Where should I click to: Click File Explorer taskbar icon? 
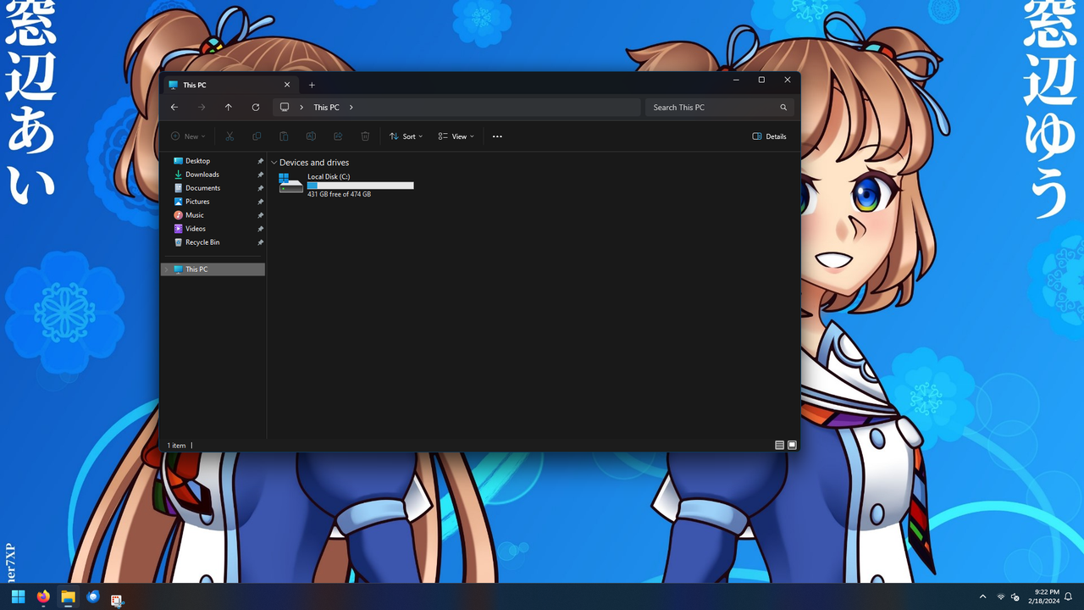tap(68, 597)
